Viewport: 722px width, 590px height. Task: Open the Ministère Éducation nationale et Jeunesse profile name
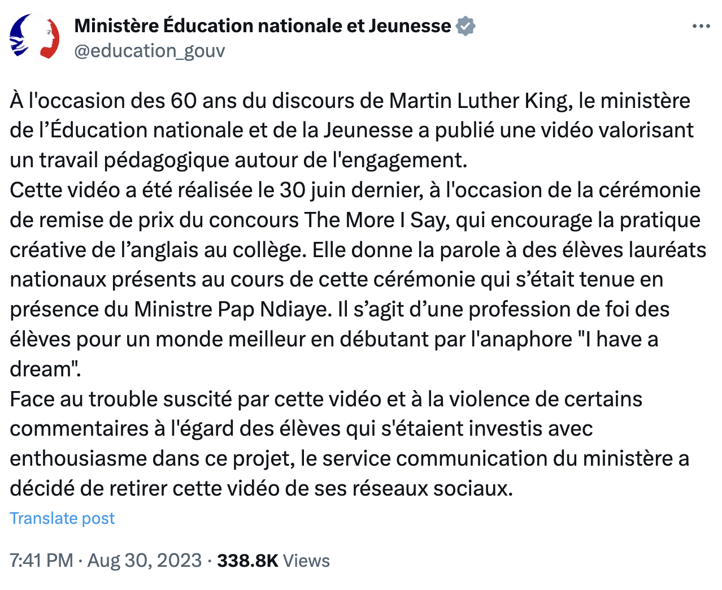click(263, 26)
